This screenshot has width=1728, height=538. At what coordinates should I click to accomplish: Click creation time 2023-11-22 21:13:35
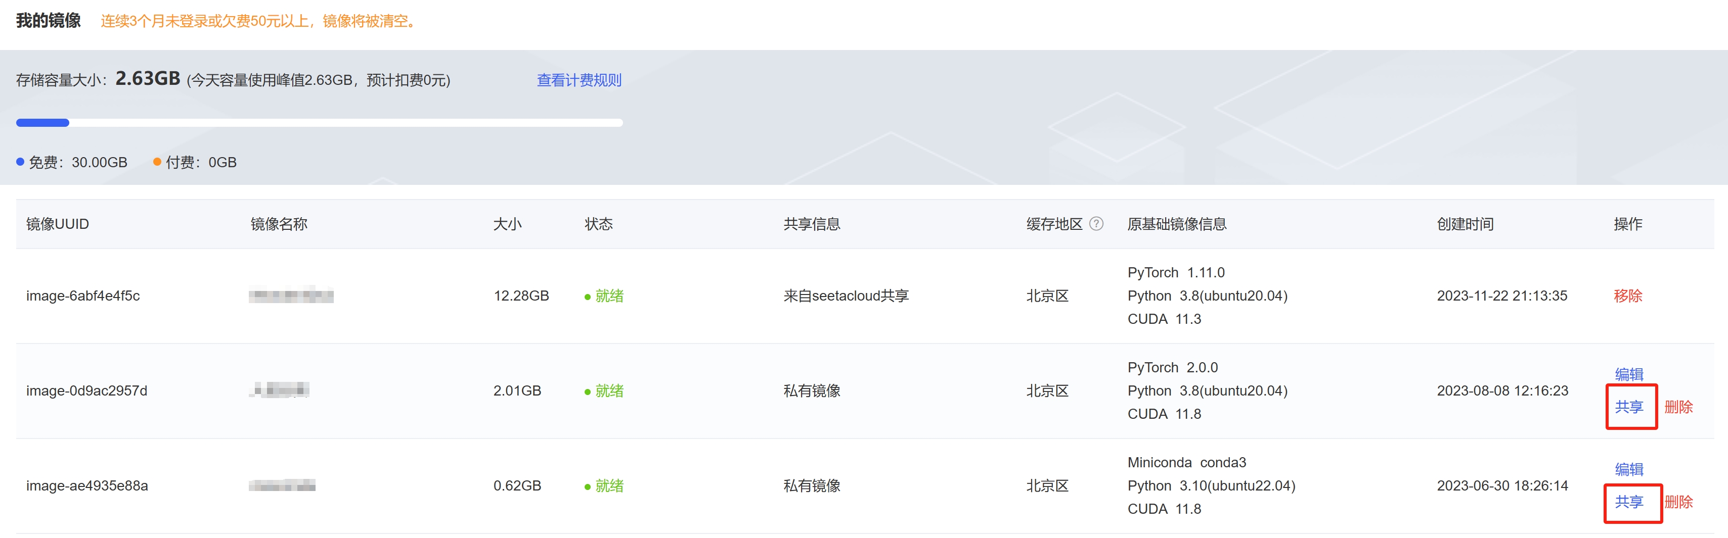tap(1502, 296)
